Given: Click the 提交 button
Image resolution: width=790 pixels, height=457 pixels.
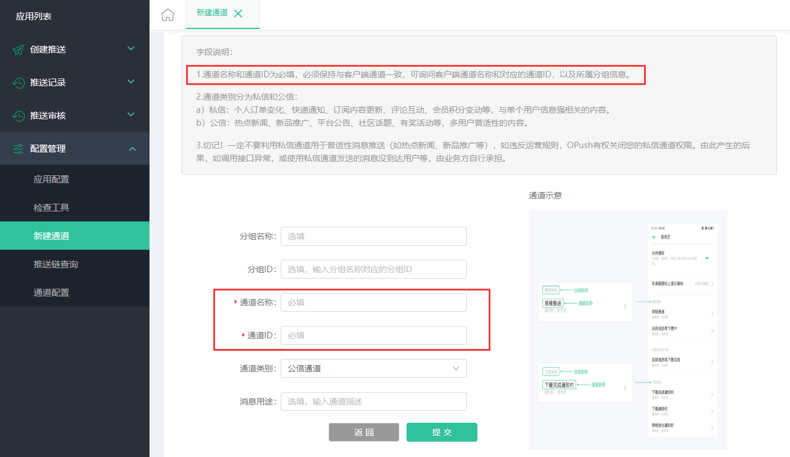Looking at the screenshot, I should point(442,432).
